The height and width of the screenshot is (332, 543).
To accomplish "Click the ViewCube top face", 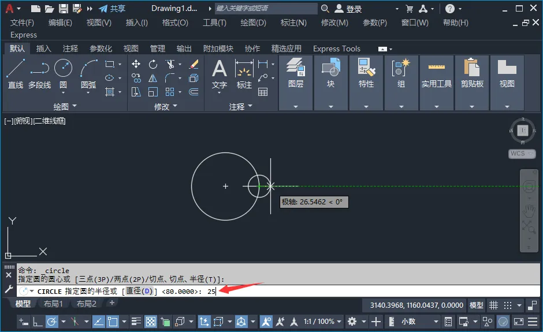I will 522,130.
